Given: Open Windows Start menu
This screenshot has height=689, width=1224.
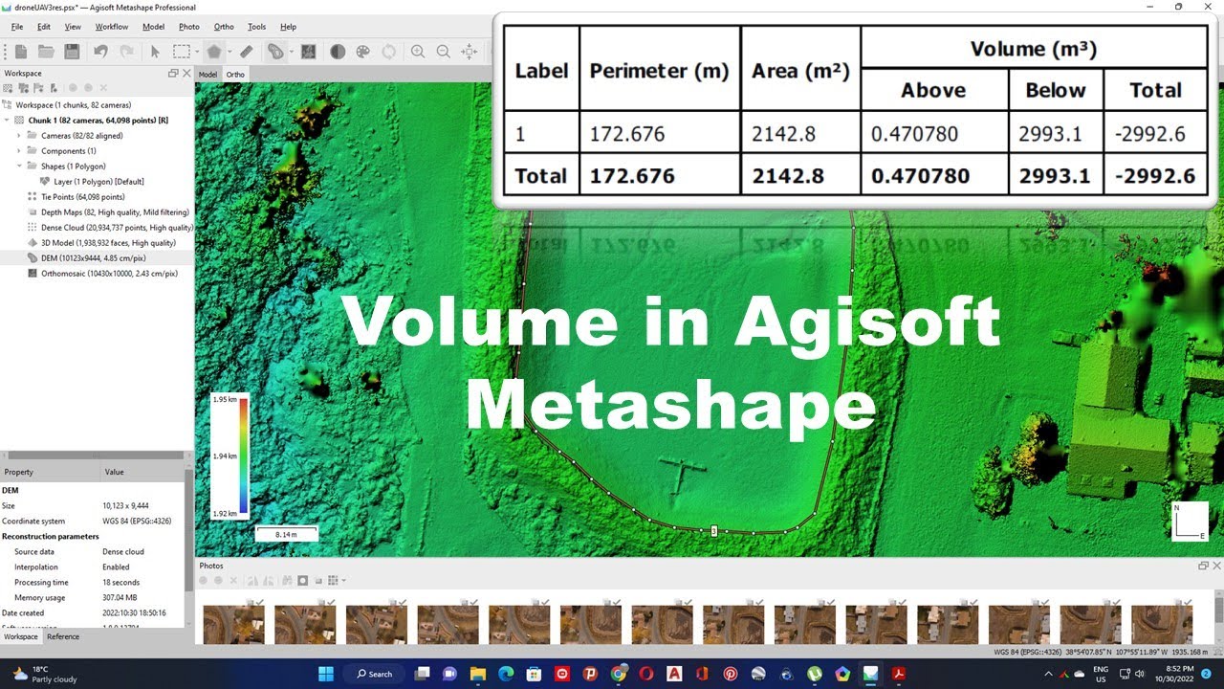Looking at the screenshot, I should (x=326, y=674).
